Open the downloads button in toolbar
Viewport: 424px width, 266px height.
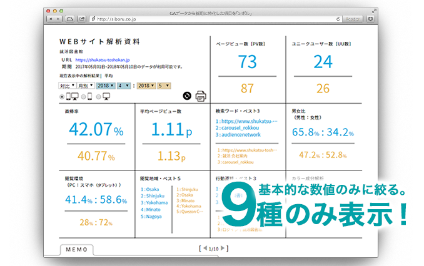(371, 19)
